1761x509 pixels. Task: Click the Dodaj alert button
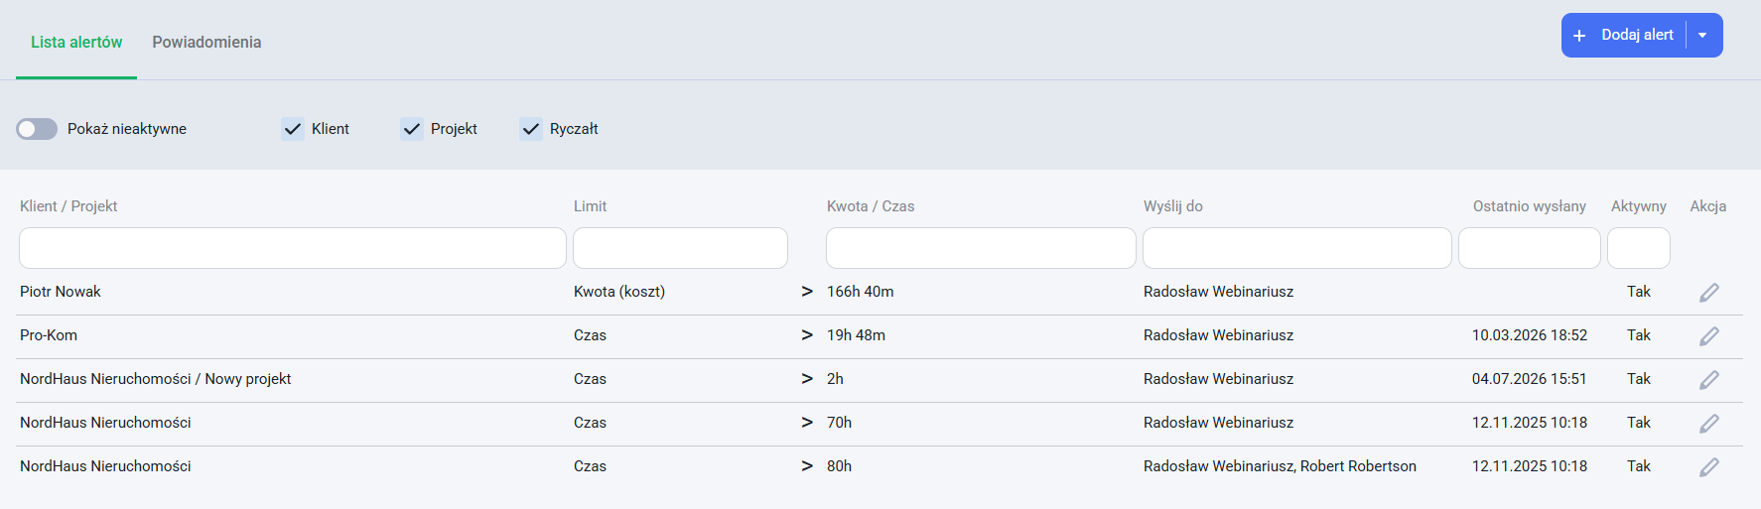[1625, 35]
